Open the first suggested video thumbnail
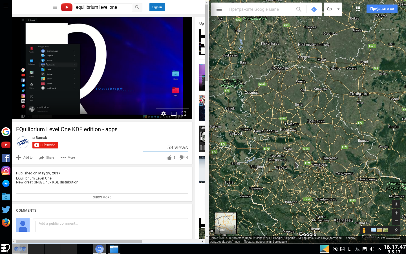 [202, 42]
